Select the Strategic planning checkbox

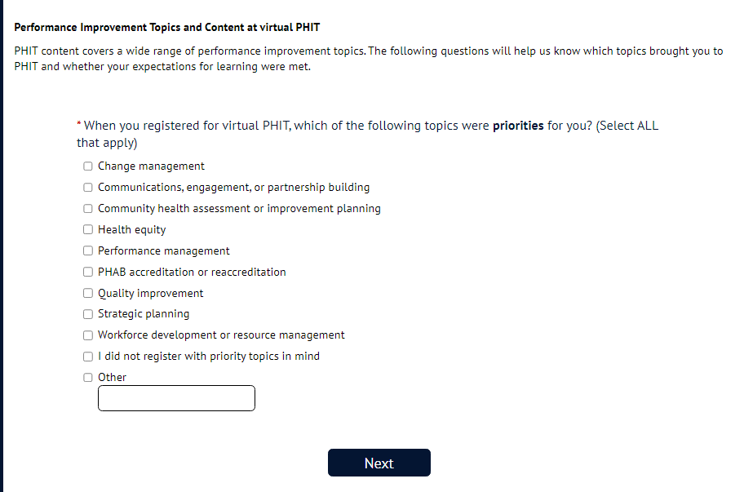pyautogui.click(x=88, y=314)
